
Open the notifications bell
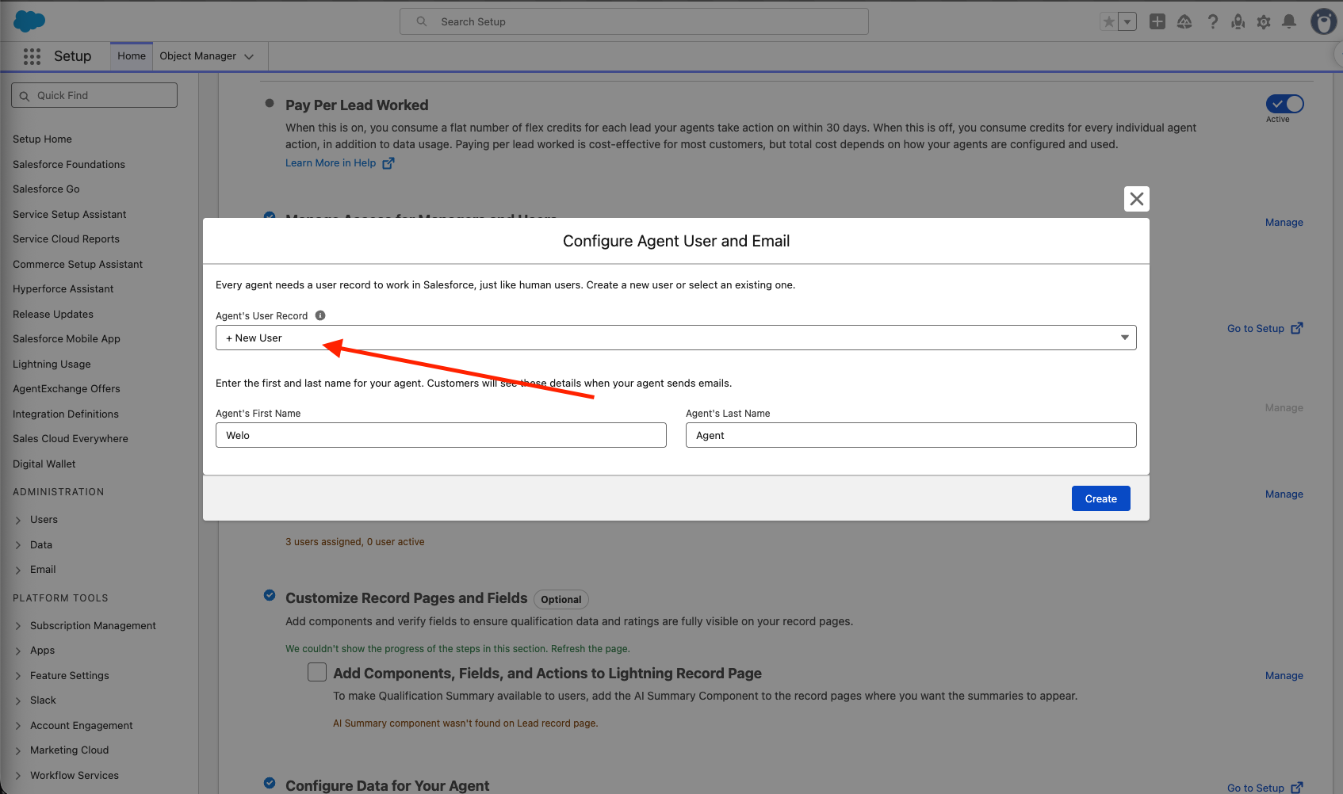1289,22
